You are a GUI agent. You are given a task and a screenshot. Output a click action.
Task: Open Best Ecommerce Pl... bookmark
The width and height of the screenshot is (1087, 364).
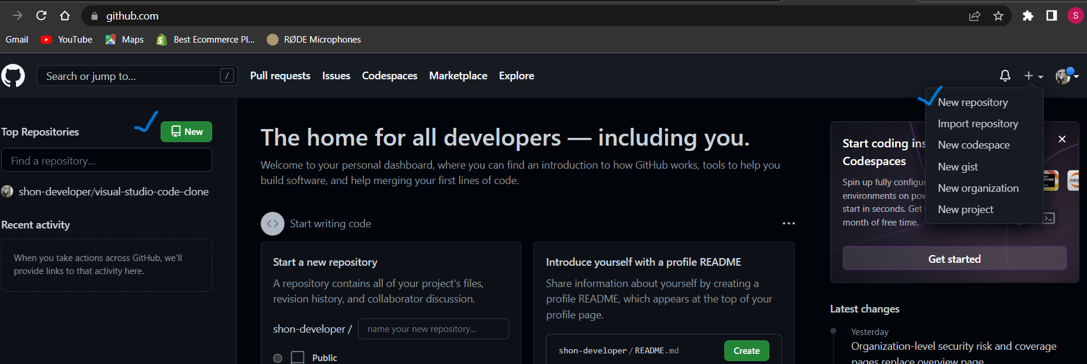click(x=205, y=40)
